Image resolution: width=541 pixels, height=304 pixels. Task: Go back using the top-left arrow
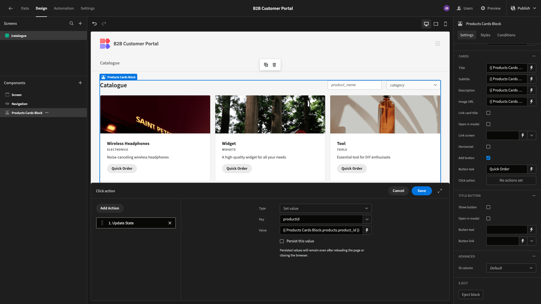tap(11, 8)
